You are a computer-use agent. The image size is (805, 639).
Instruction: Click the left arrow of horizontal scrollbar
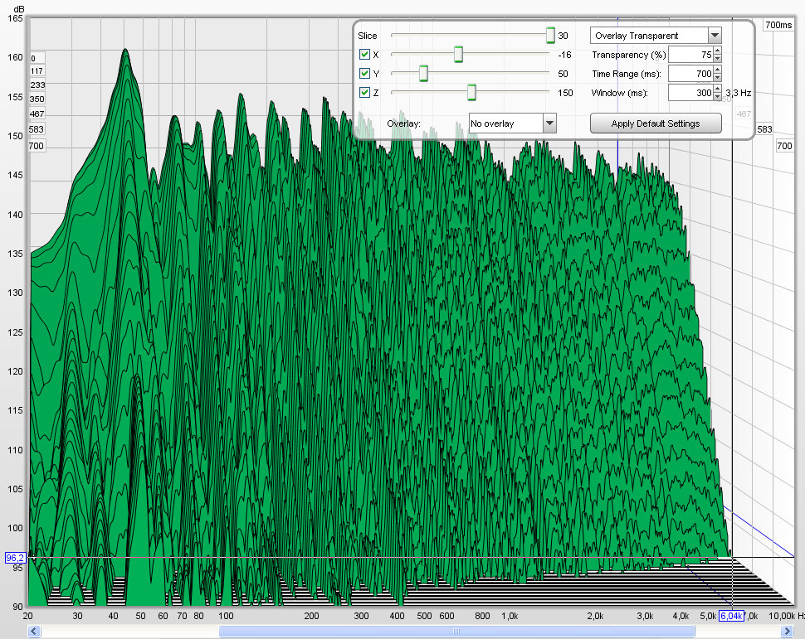click(x=34, y=631)
